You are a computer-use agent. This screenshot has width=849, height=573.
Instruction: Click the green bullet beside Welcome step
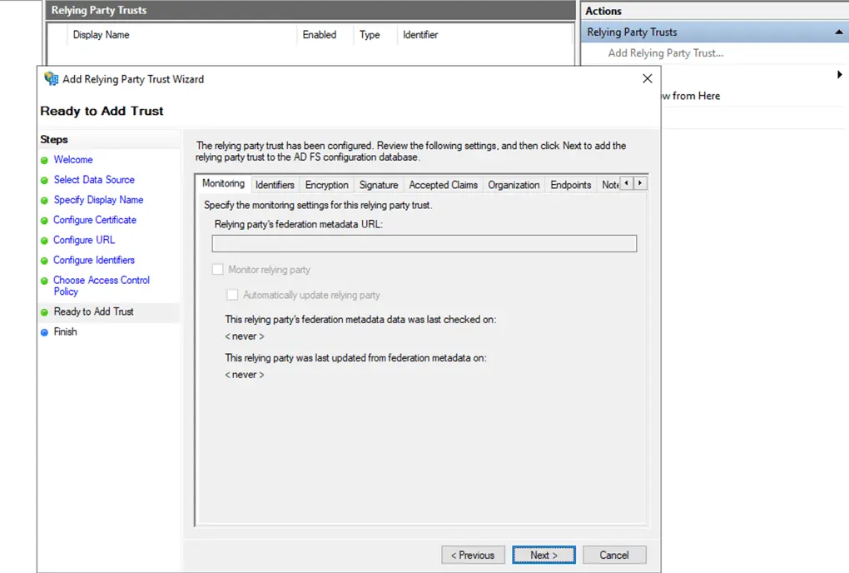click(45, 160)
